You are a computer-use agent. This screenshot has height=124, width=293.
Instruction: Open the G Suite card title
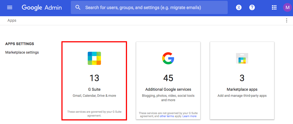tap(94, 89)
